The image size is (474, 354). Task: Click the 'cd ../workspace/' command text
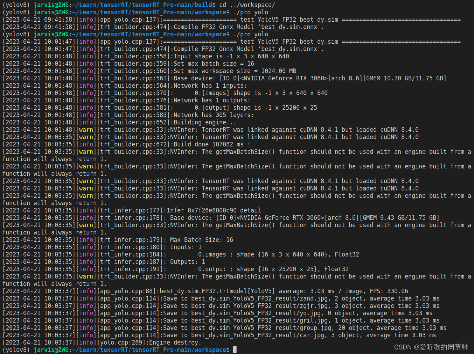247,5
